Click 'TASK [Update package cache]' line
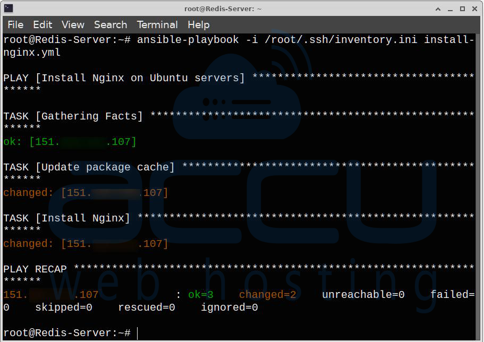This screenshot has width=484, height=342. coord(89,167)
